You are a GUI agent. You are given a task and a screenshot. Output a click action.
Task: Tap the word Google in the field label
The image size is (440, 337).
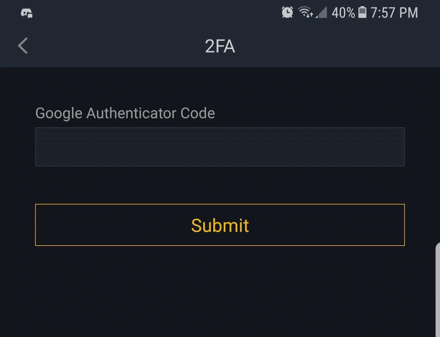pyautogui.click(x=59, y=113)
